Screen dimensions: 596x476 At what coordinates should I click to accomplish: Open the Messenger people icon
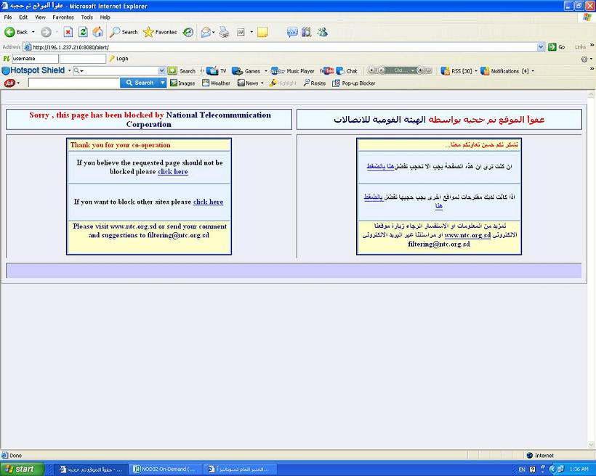click(322, 32)
